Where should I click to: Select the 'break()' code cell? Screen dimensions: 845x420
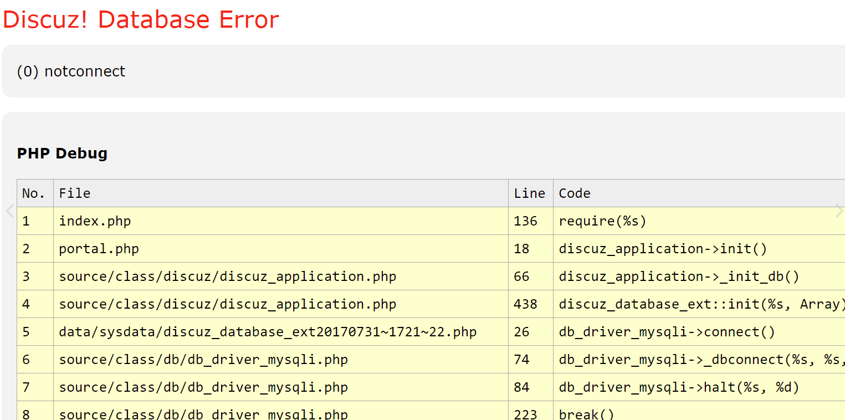[699, 411]
